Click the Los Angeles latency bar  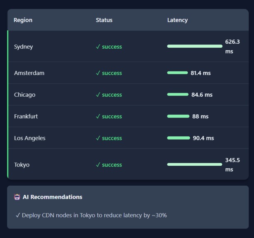tap(179, 138)
